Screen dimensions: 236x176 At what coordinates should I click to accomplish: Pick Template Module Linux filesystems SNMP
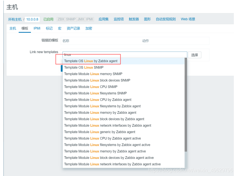tap(124, 93)
